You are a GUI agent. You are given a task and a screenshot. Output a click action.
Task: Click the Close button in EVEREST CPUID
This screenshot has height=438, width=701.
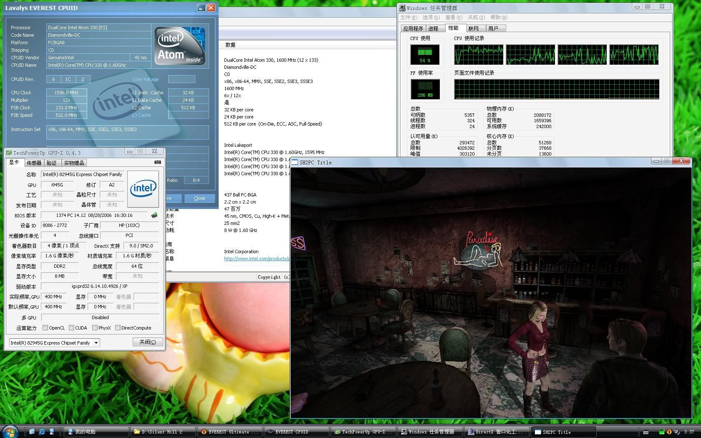[199, 198]
